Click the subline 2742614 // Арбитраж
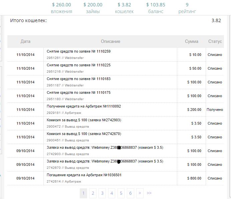231x199 pixels. pyautogui.click(x=64, y=182)
